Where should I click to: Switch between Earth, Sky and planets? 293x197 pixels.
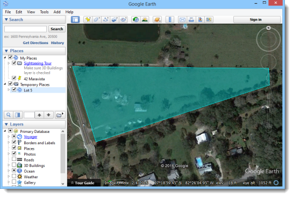coord(157,19)
